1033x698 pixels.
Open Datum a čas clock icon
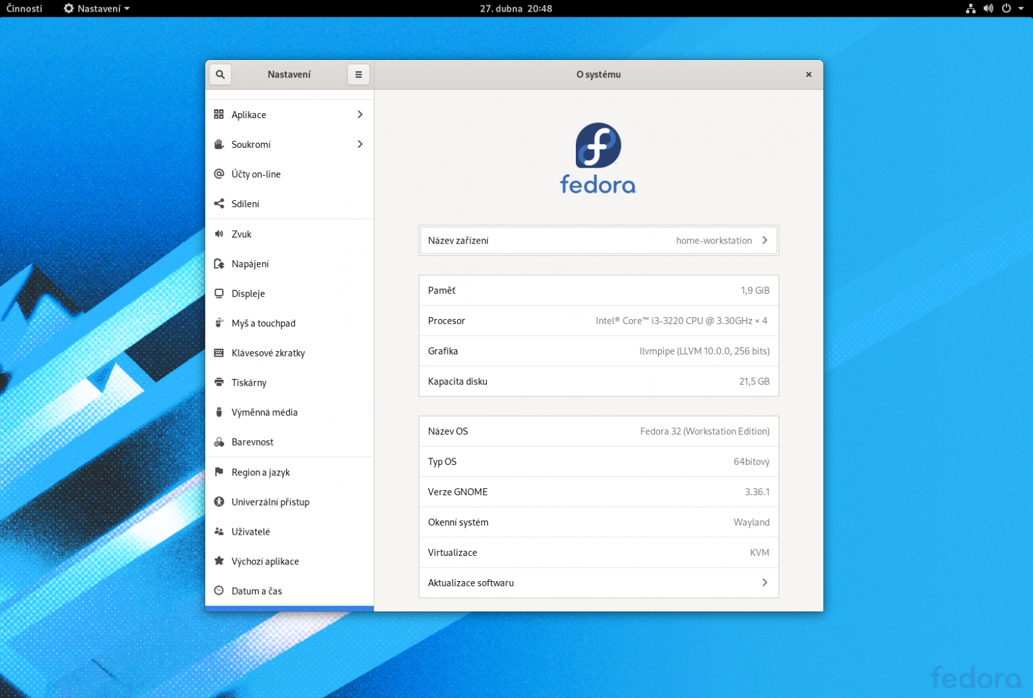[219, 591]
